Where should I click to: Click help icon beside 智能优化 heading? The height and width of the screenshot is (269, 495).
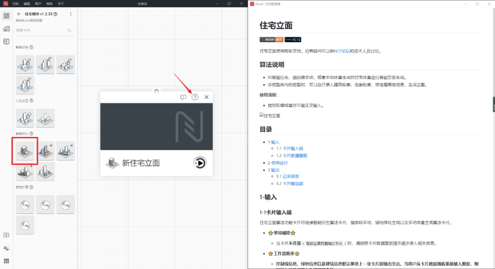click(x=31, y=134)
